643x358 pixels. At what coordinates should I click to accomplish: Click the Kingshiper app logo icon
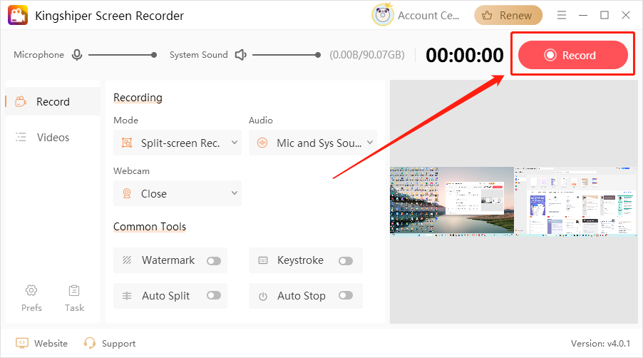(18, 15)
